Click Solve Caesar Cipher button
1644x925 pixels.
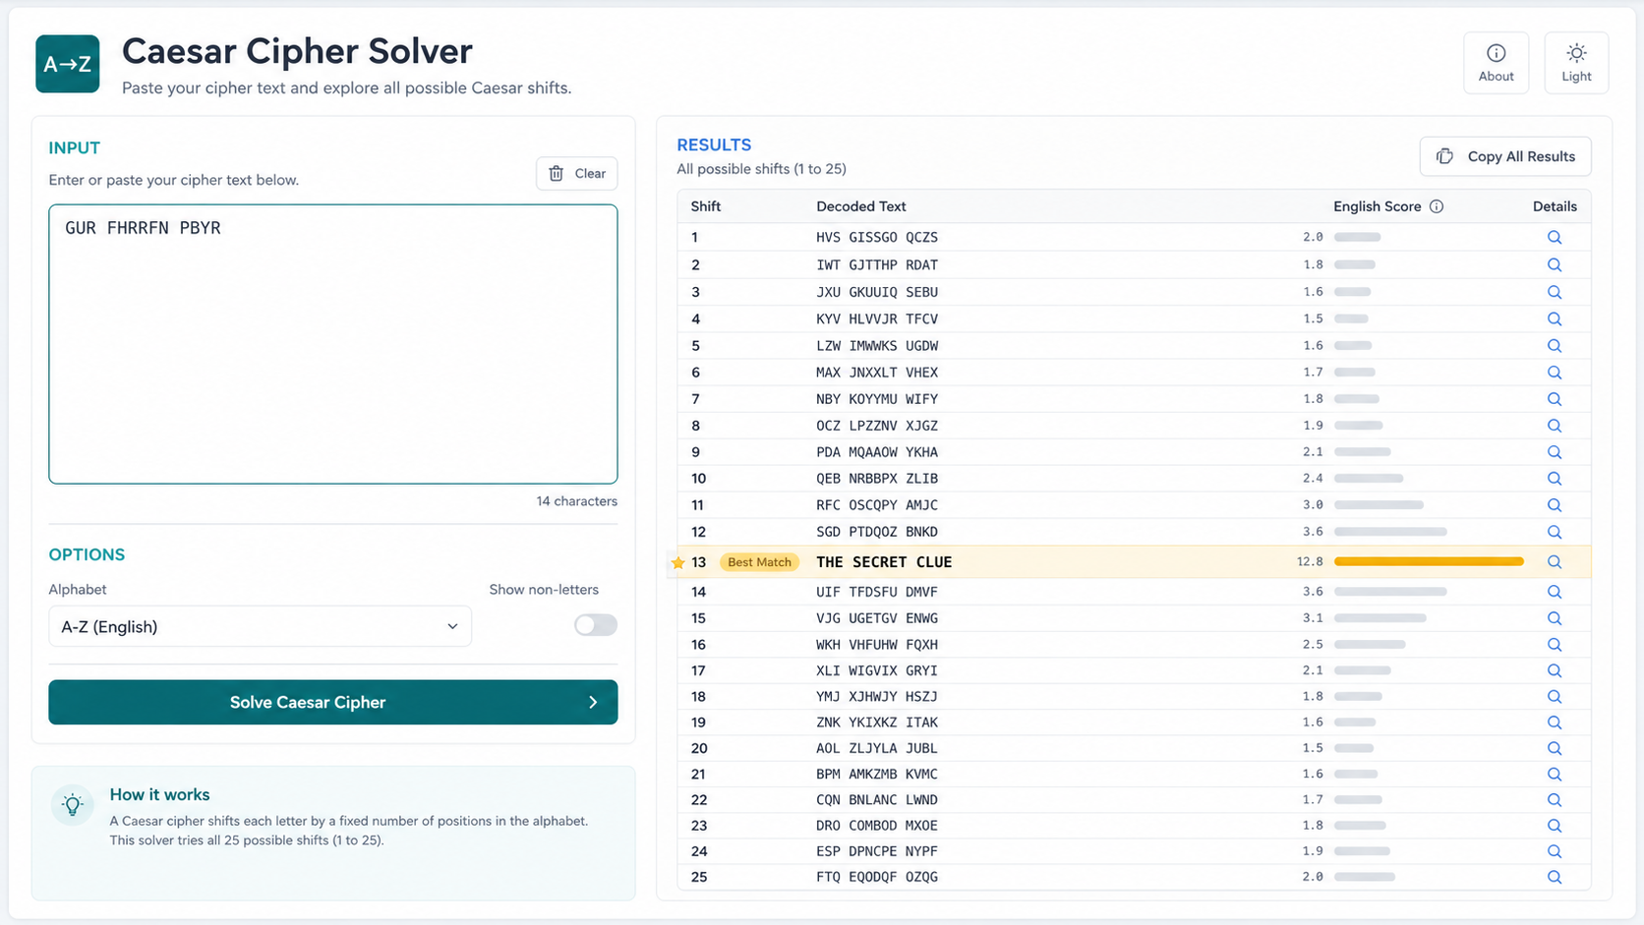click(x=333, y=702)
